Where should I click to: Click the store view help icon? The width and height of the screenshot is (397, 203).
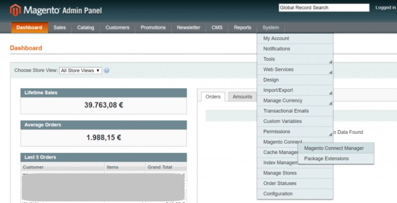coord(107,71)
